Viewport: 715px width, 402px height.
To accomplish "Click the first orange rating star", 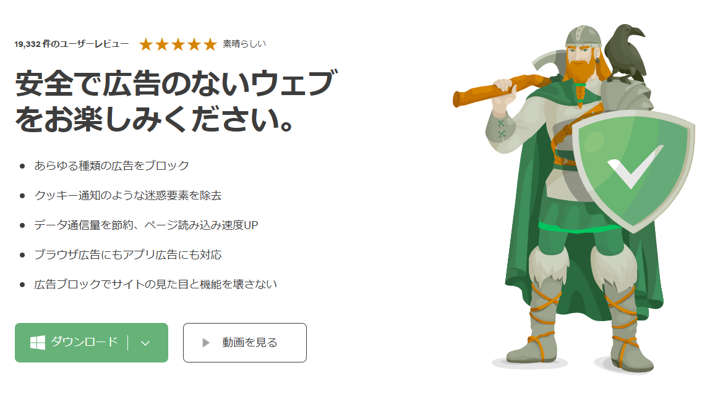I will pyautogui.click(x=146, y=44).
